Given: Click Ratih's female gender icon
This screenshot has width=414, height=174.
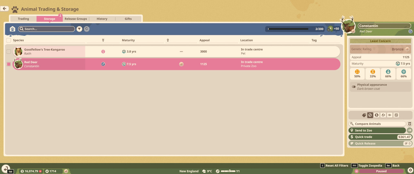Looking at the screenshot, I should tap(103, 52).
